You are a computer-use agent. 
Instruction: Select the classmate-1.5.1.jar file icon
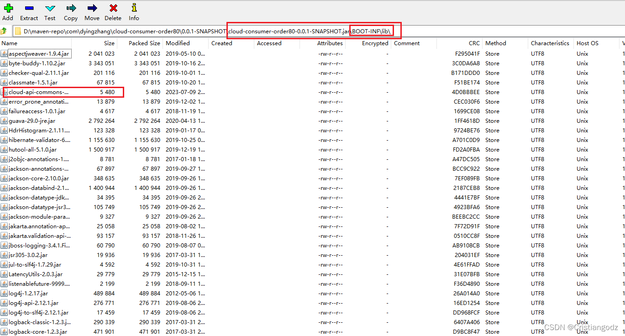[4, 83]
